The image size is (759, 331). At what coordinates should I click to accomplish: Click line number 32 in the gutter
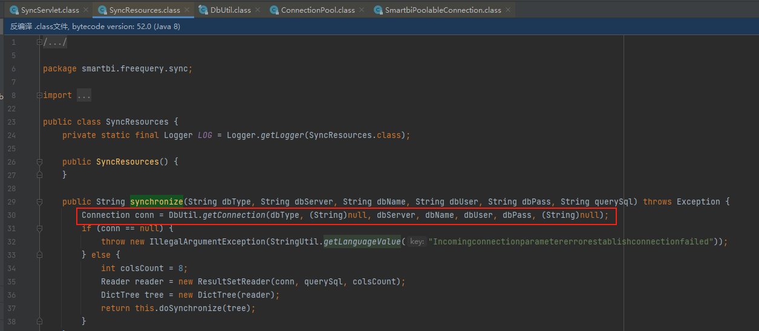click(x=12, y=241)
